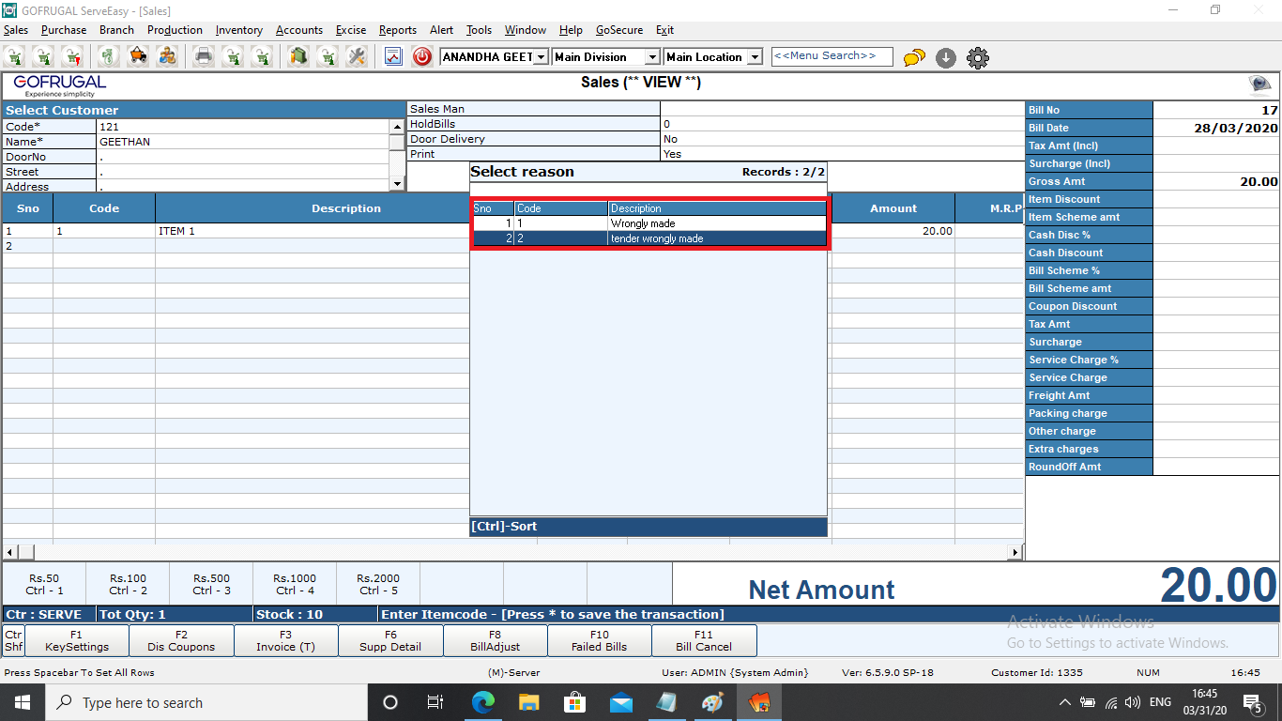Screen dimensions: 1282x721
Task: Click the customer panel scroll up arrow
Action: pyautogui.click(x=397, y=126)
